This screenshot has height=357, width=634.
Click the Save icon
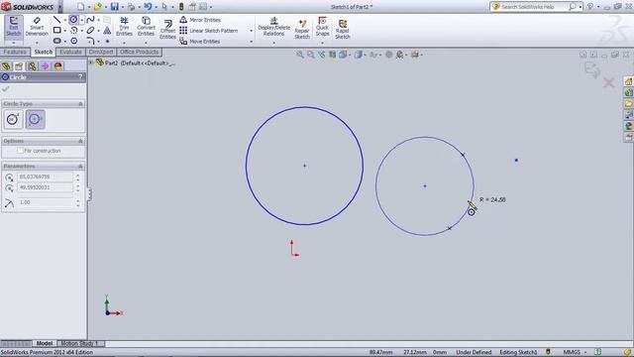pos(115,7)
